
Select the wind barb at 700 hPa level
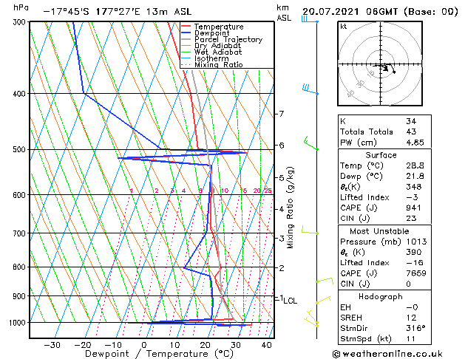309,233
